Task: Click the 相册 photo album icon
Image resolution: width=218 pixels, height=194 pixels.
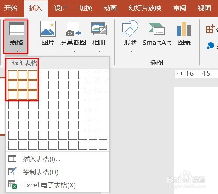Action: click(x=99, y=29)
